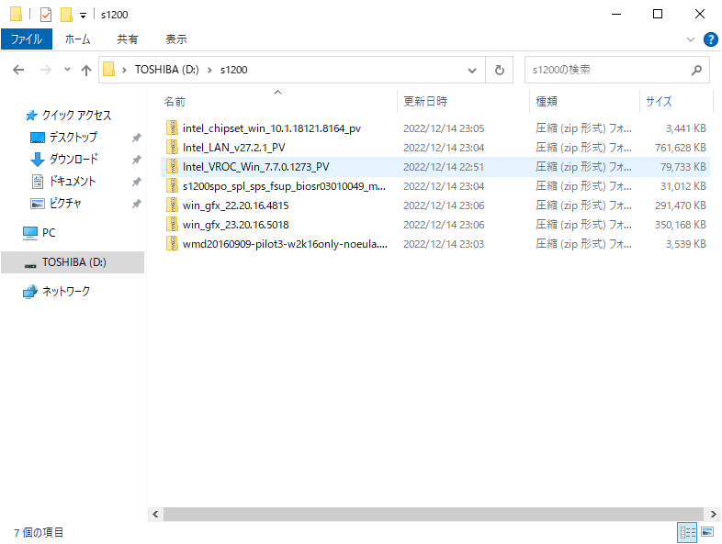Sort by the 更新日時 column header
The width and height of the screenshot is (722, 544).
point(463,101)
